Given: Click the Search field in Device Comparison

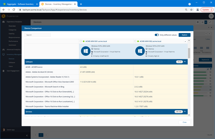Looking at the screenshot, I should pos(38,35).
